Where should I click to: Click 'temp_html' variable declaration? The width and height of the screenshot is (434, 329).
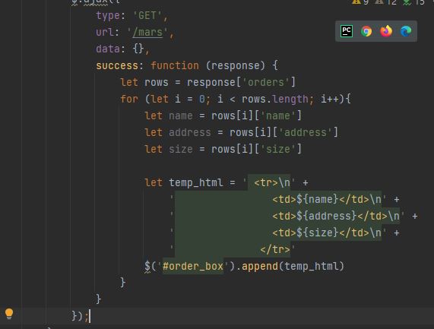pyautogui.click(x=195, y=182)
